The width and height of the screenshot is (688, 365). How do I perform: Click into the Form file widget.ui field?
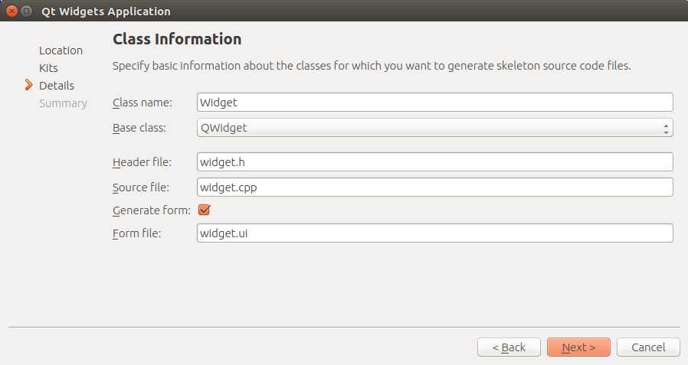click(x=435, y=233)
